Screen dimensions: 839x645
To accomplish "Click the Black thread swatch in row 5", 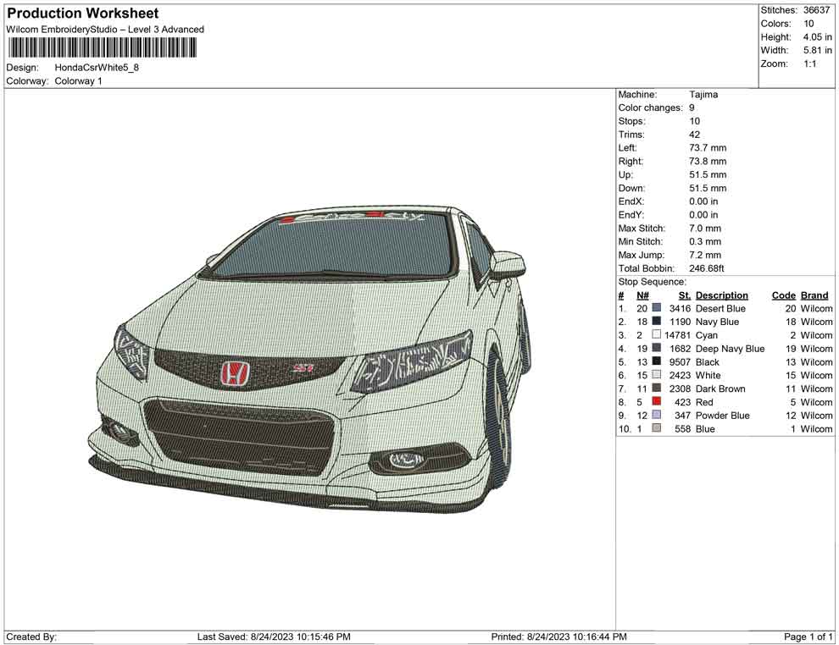I will (x=656, y=362).
